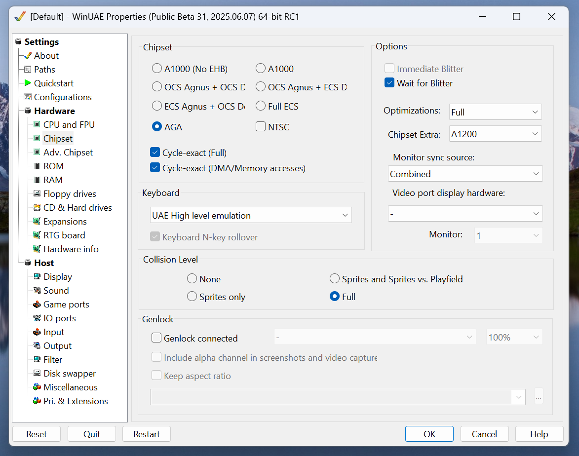Open the Keyboard emulation dropdown

251,215
